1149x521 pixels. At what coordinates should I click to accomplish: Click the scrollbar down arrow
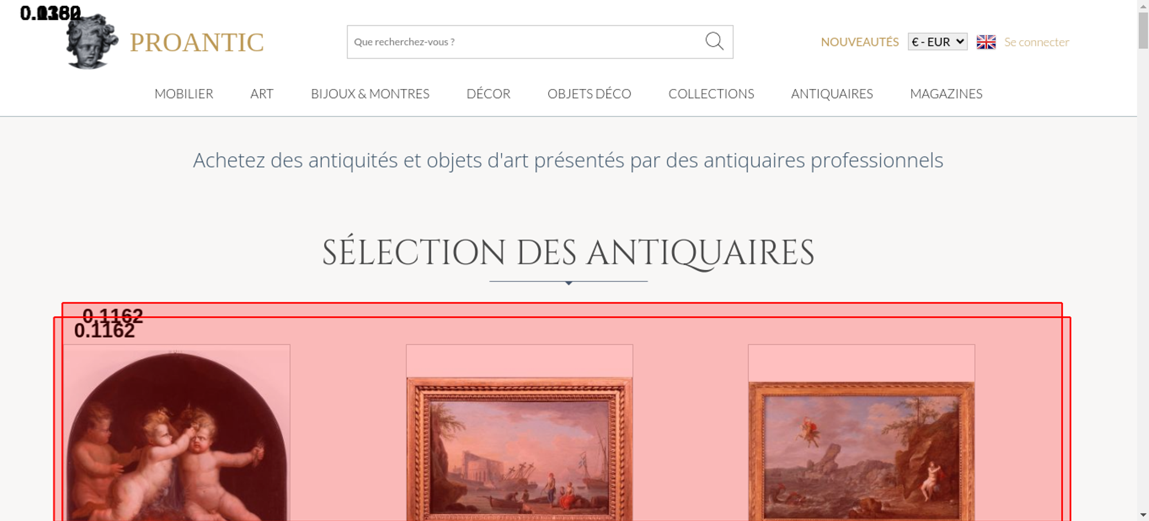[x=1143, y=515]
